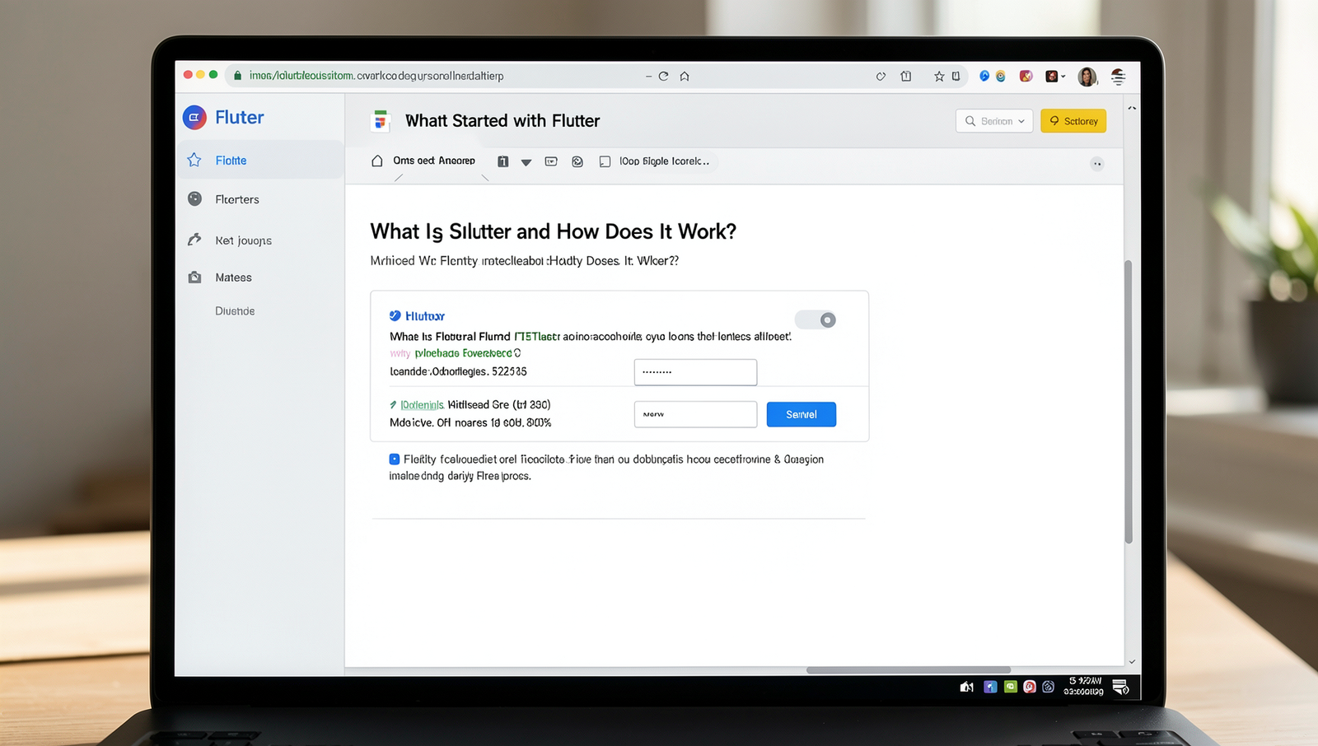The height and width of the screenshot is (746, 1318).
Task: Bookmark this page with the star icon
Action: coord(939,77)
